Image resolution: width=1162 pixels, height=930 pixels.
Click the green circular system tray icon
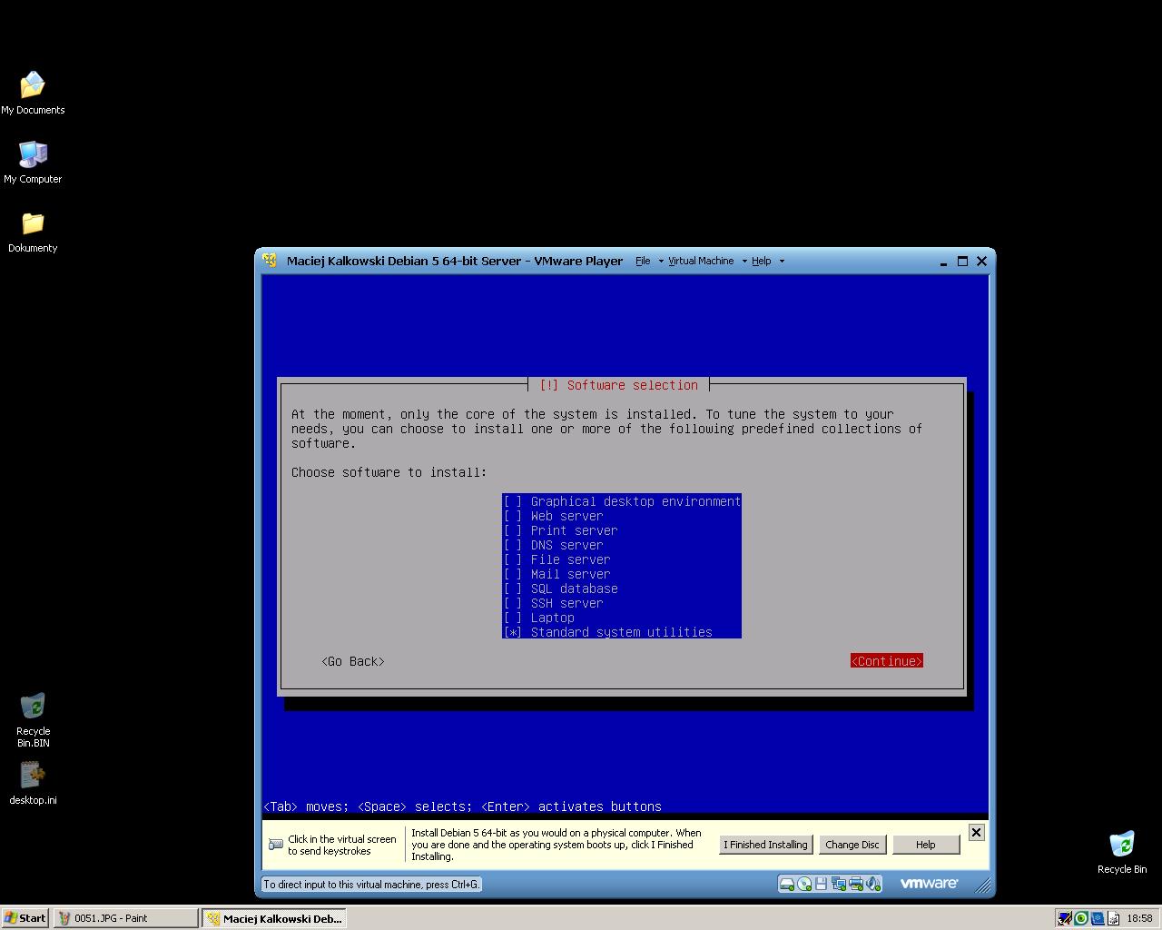tap(1080, 918)
